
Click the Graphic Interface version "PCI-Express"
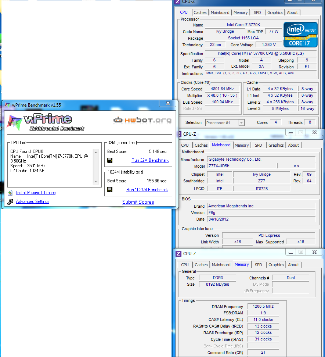[269, 235]
